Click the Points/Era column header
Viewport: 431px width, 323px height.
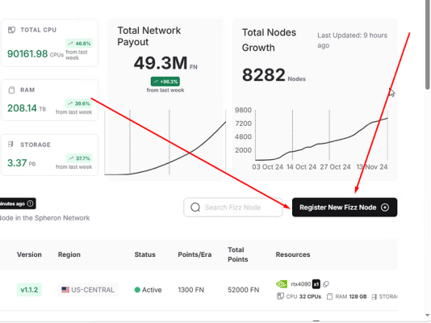[195, 254]
